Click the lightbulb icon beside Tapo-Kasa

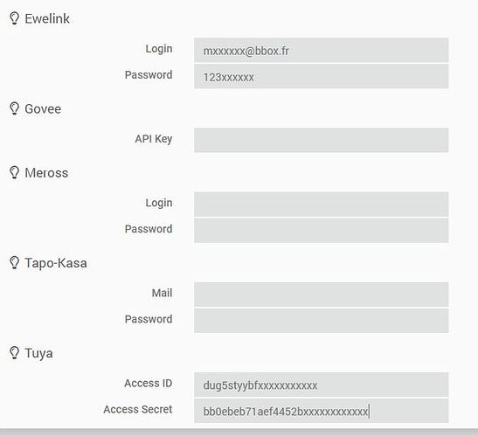click(14, 263)
